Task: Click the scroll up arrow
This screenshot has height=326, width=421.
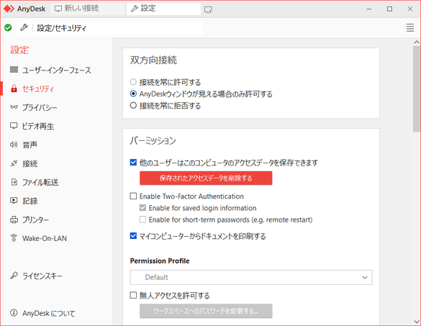Action: coord(417,42)
